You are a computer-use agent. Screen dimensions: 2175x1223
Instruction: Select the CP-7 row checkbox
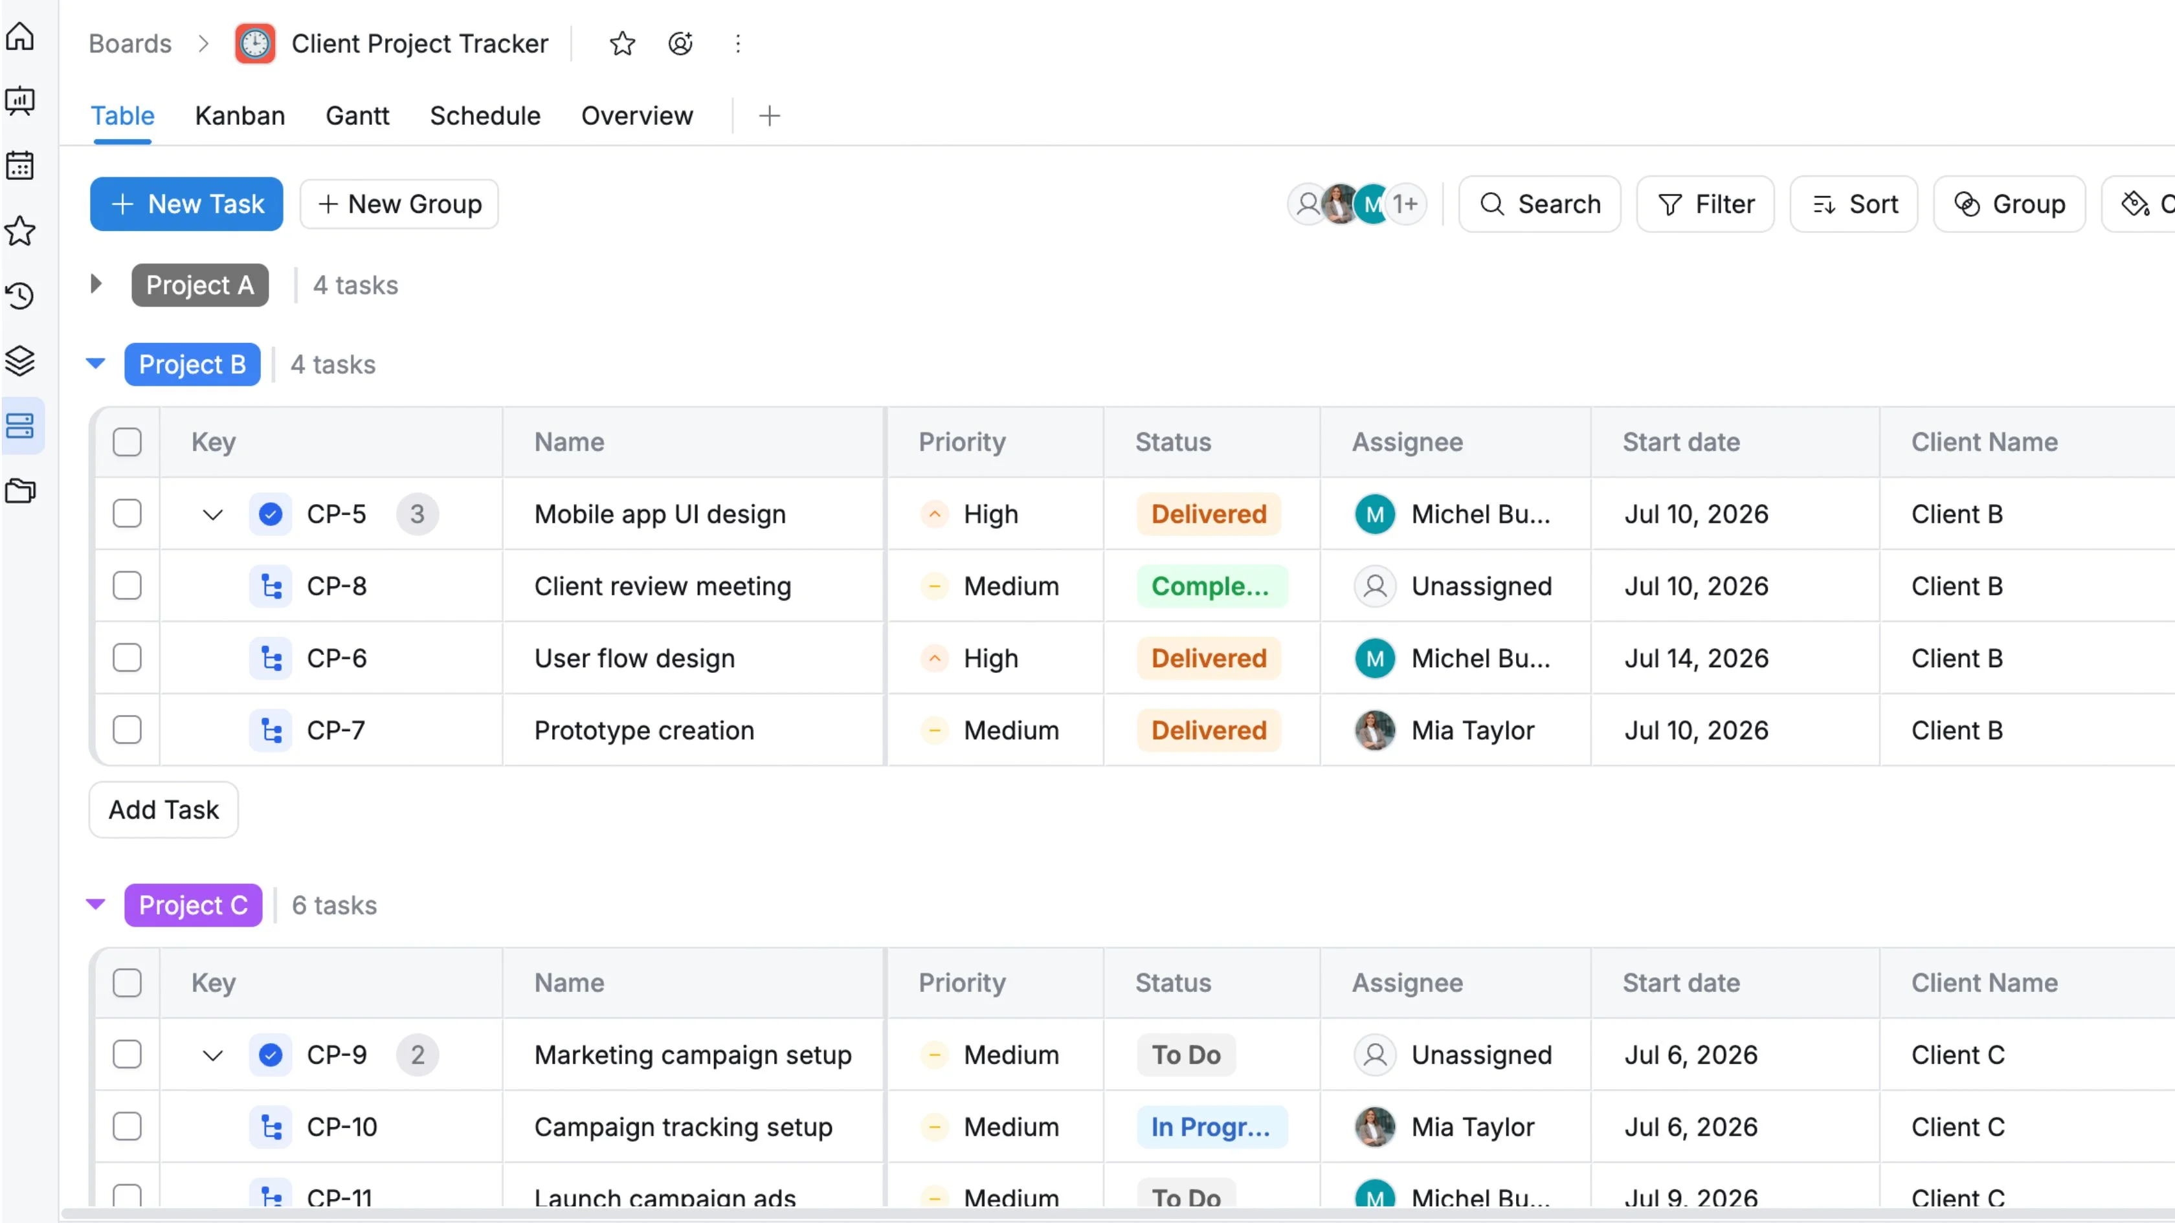pyautogui.click(x=127, y=730)
